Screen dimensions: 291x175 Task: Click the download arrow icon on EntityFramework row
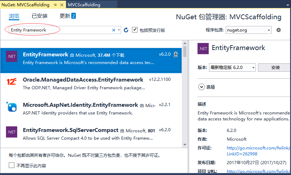[176, 54]
